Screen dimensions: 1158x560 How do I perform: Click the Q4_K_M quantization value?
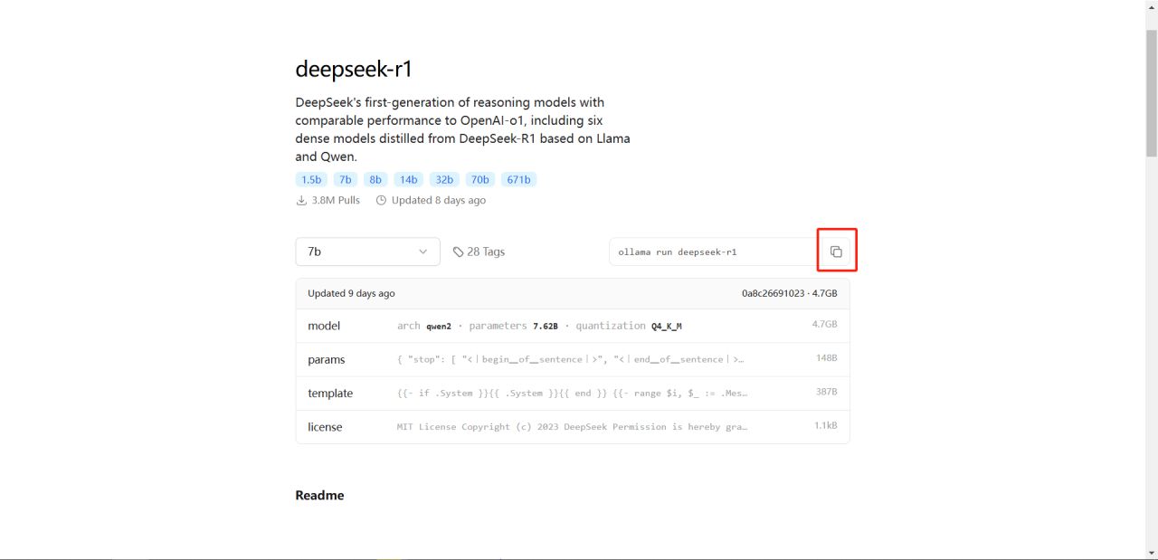(x=666, y=326)
